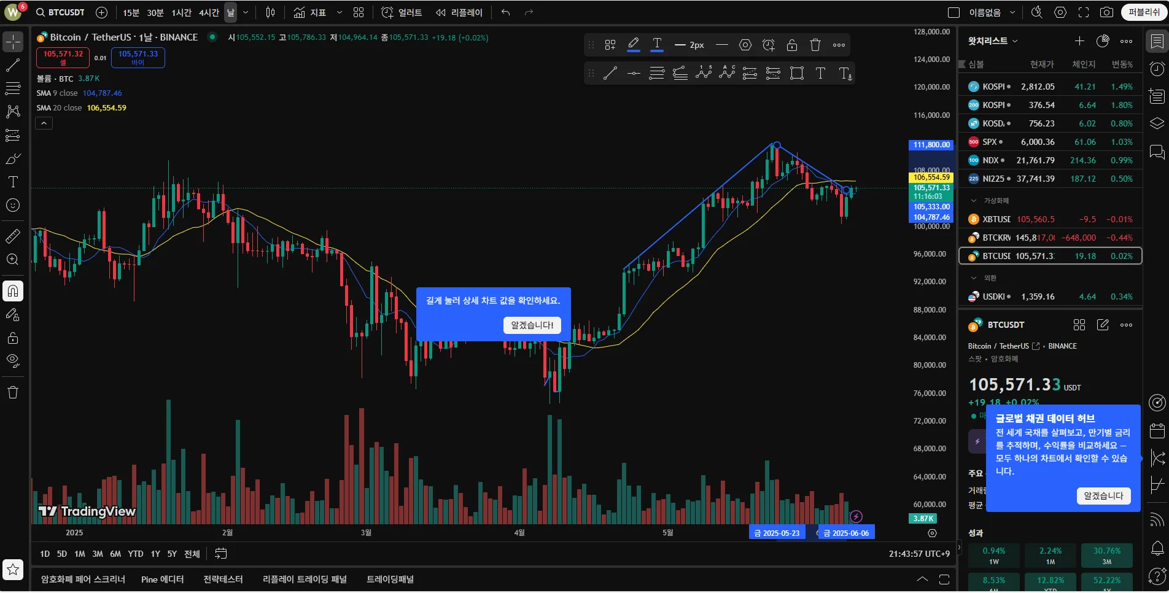Image resolution: width=1169 pixels, height=593 pixels.
Task: Add symbol to compare with plus icon
Action: click(x=102, y=12)
